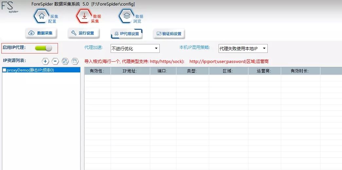Image resolution: width=342 pixels, height=170 pixels.
Task: Switch to the IP代理设置 tab
Action: click(x=127, y=34)
